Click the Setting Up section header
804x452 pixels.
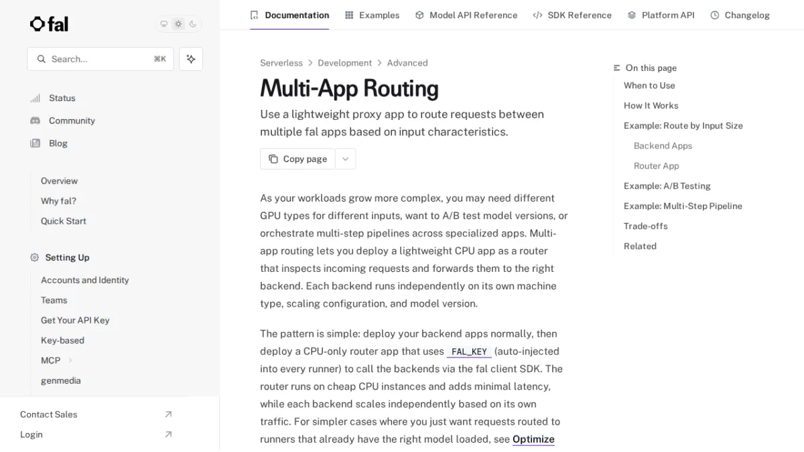(x=67, y=258)
